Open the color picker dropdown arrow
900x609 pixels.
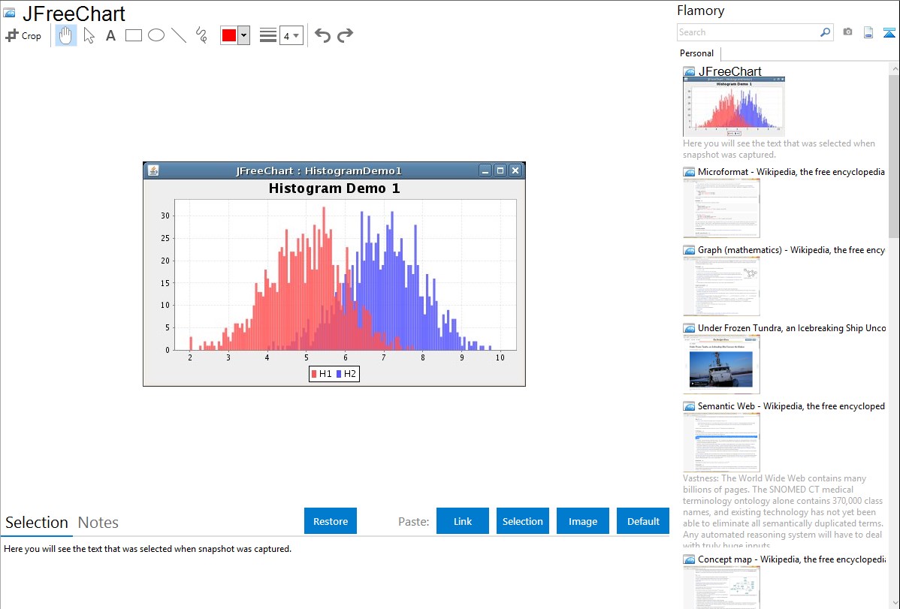[x=244, y=35]
